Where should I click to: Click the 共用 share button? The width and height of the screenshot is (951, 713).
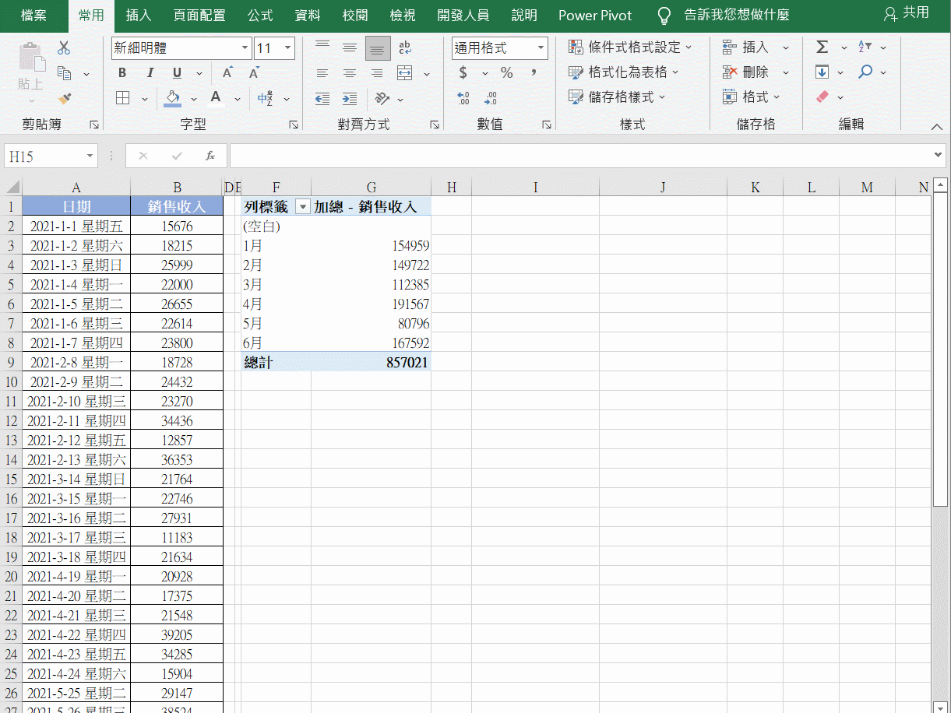coord(907,13)
